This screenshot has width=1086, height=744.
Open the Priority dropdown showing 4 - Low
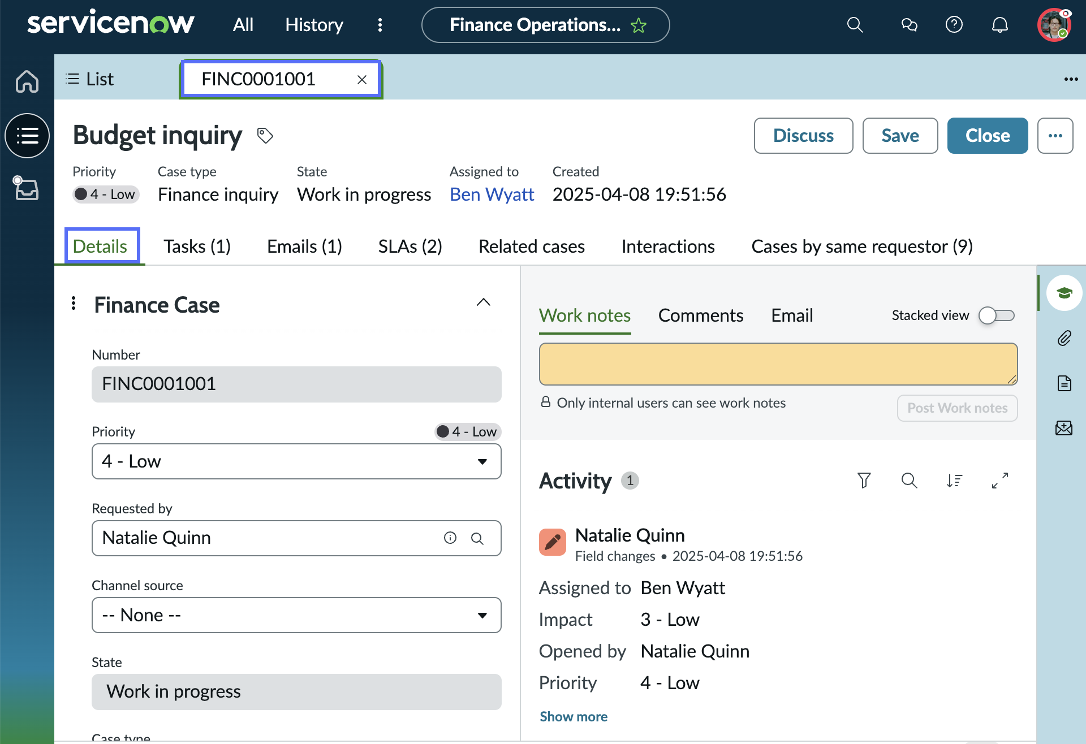click(x=296, y=461)
